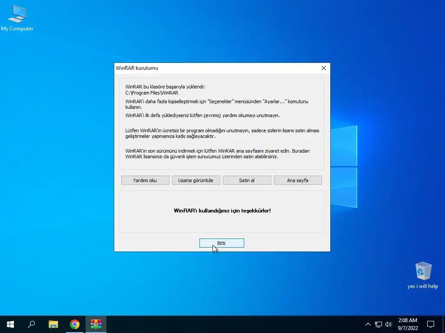The width and height of the screenshot is (445, 333).
Task: Activate WinRAR installer taskbar icon
Action: pos(96,324)
